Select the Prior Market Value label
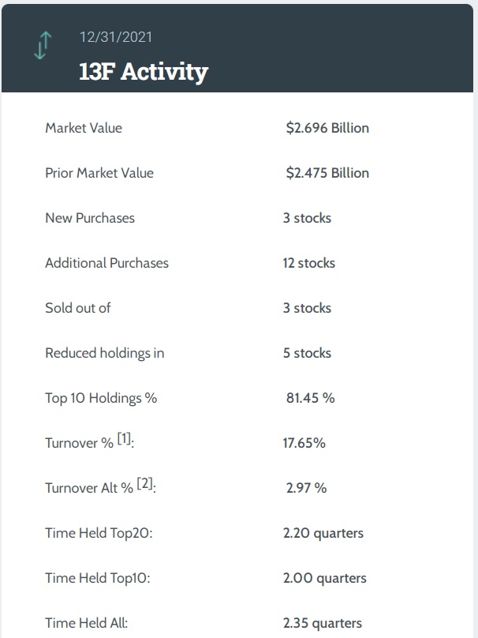This screenshot has height=638, width=478. (99, 173)
